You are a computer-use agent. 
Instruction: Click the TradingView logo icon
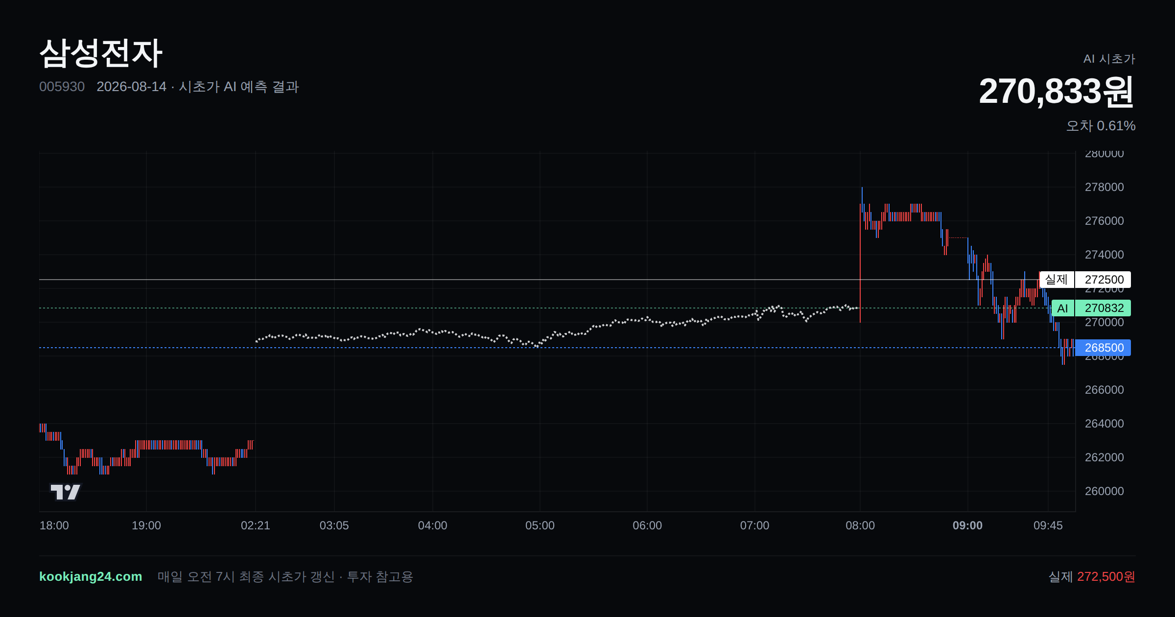(65, 492)
